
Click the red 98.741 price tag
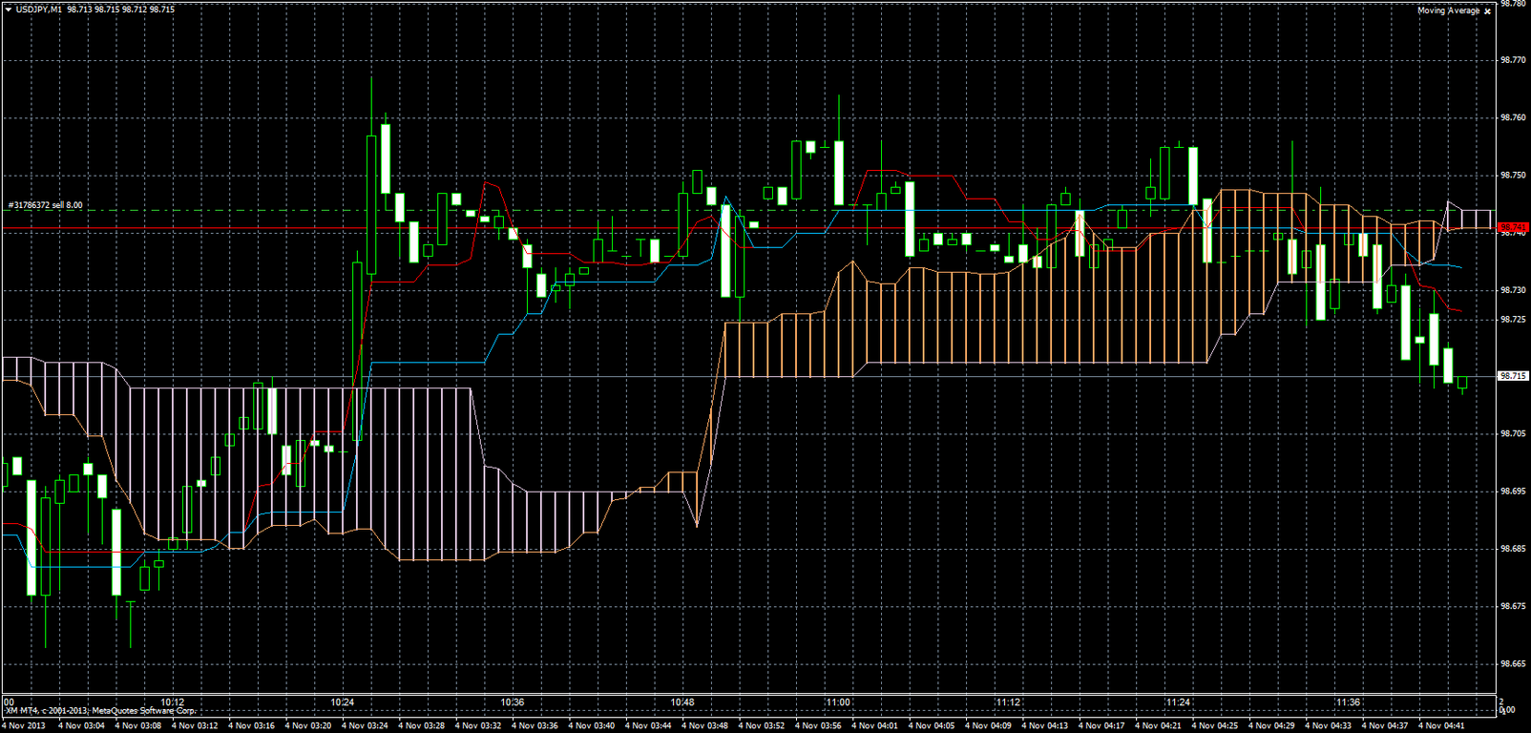tap(1513, 227)
